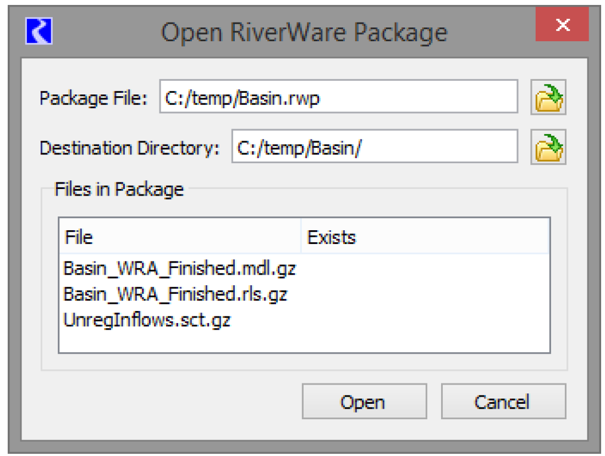Click the Exists cell for Basin_WRA_Finished.rls.gz
Image resolution: width=605 pixels, height=456 pixels.
[425, 294]
